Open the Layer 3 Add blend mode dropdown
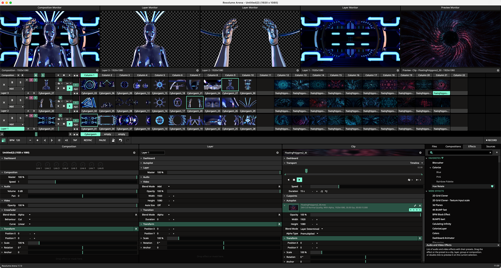Image resolution: width=501 pixels, height=268 pixels. (x=16, y=89)
